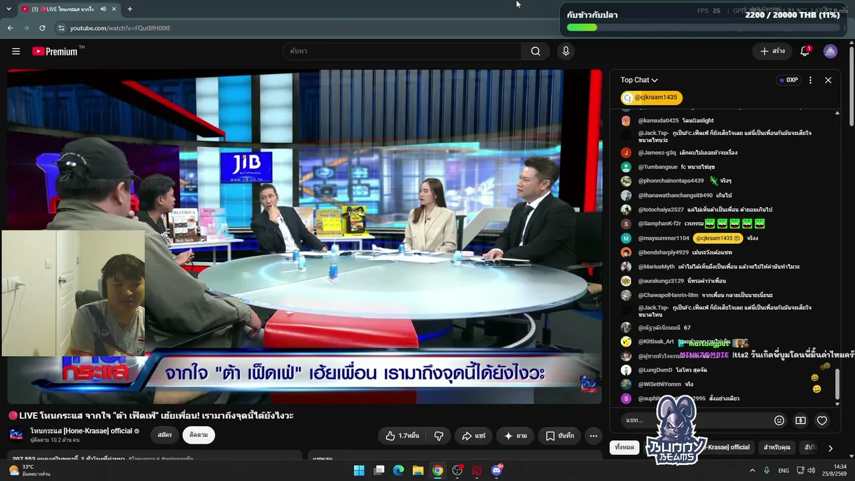
Task: Open @Jameez-g3q profile avatar
Action: pos(626,153)
